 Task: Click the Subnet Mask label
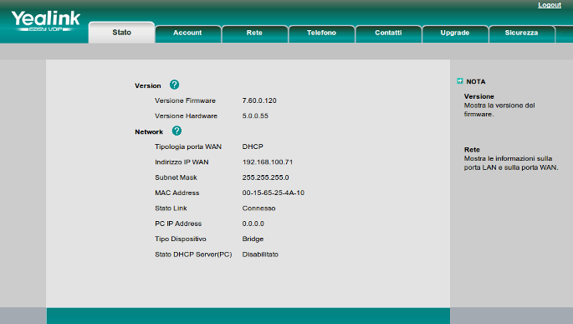pyautogui.click(x=176, y=177)
